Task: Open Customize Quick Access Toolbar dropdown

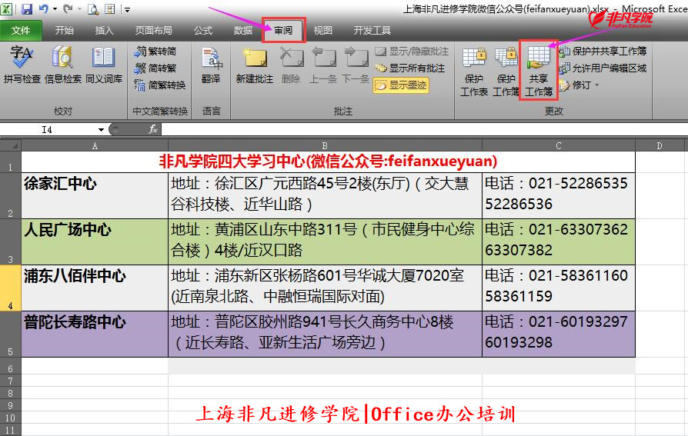Action: 127,9
